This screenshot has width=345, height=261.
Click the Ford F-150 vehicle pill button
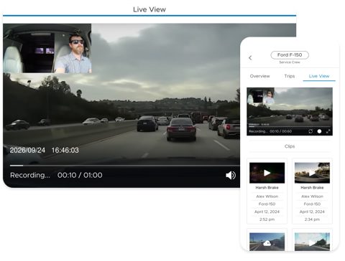tap(290, 55)
